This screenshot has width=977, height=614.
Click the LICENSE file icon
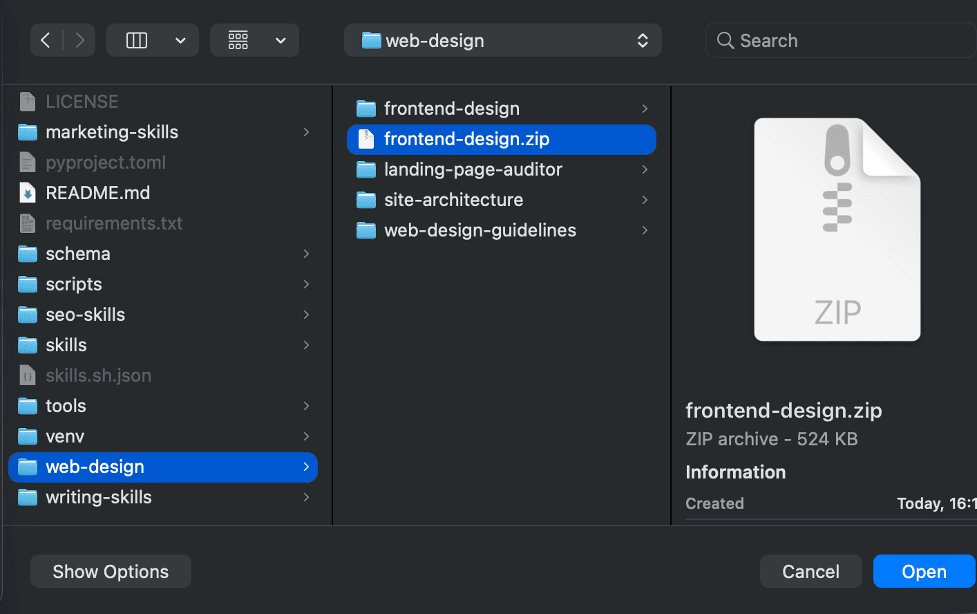(x=28, y=102)
